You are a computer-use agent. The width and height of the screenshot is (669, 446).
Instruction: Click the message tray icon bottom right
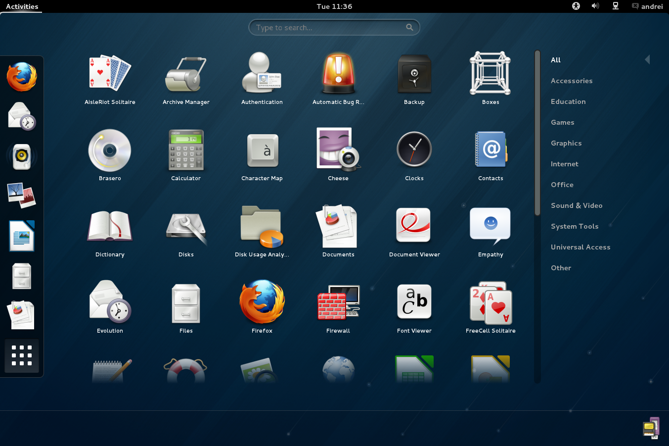point(651,428)
